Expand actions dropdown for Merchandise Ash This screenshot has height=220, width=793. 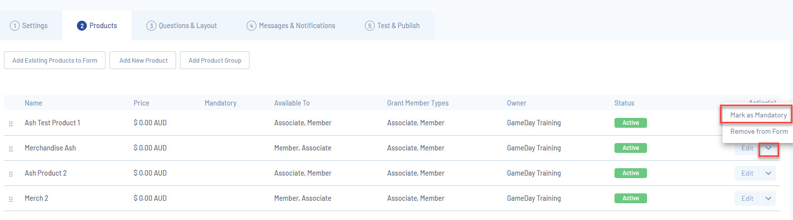pyautogui.click(x=768, y=148)
